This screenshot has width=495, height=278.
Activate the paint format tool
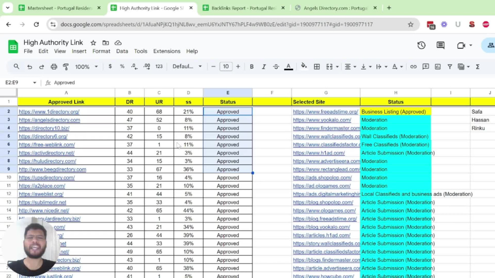tap(66, 67)
